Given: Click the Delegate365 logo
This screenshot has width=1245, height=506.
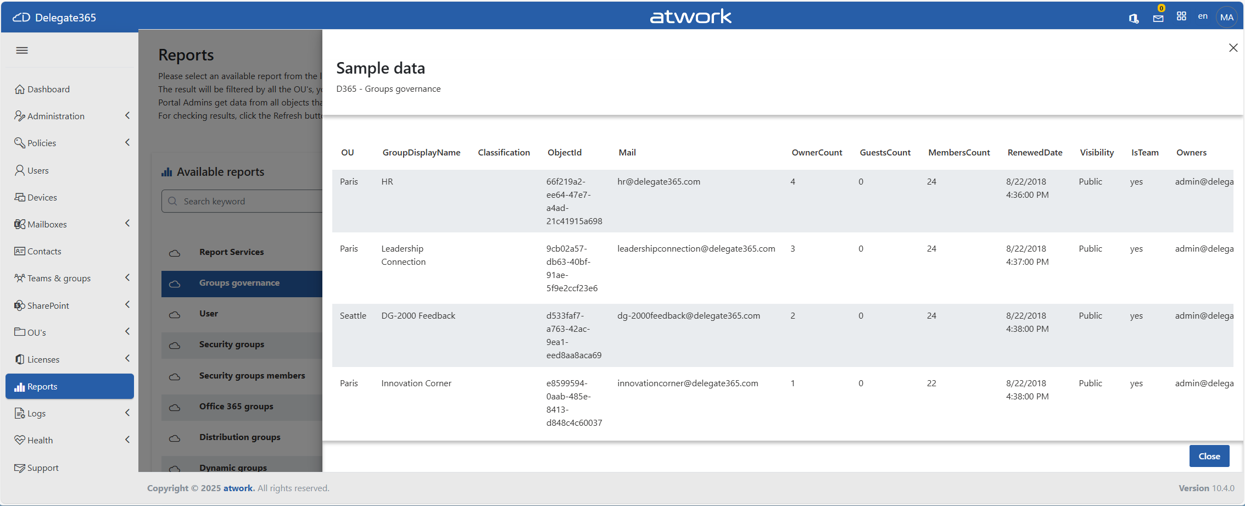Looking at the screenshot, I should [54, 18].
